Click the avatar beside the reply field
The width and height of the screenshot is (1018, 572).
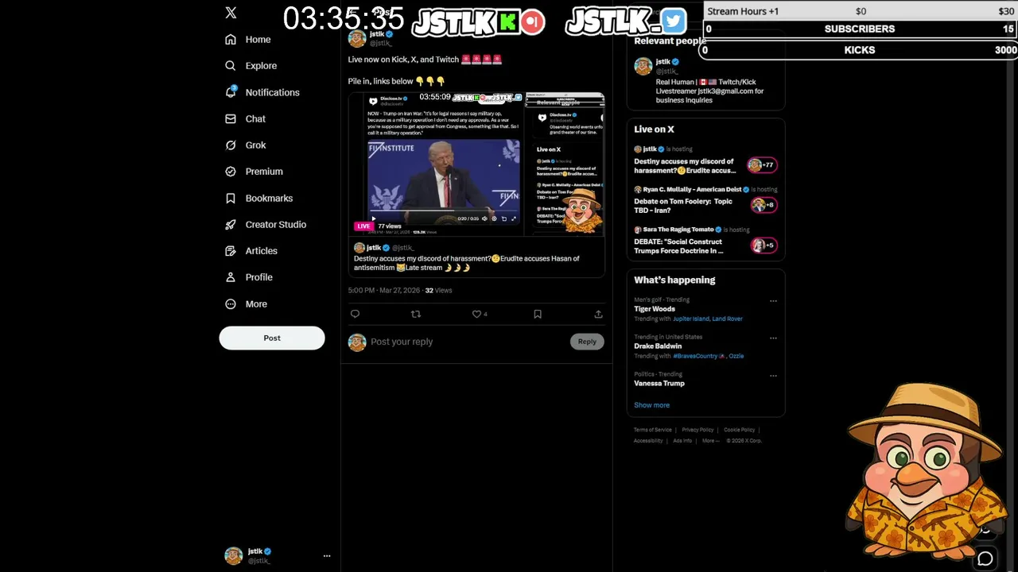(357, 342)
